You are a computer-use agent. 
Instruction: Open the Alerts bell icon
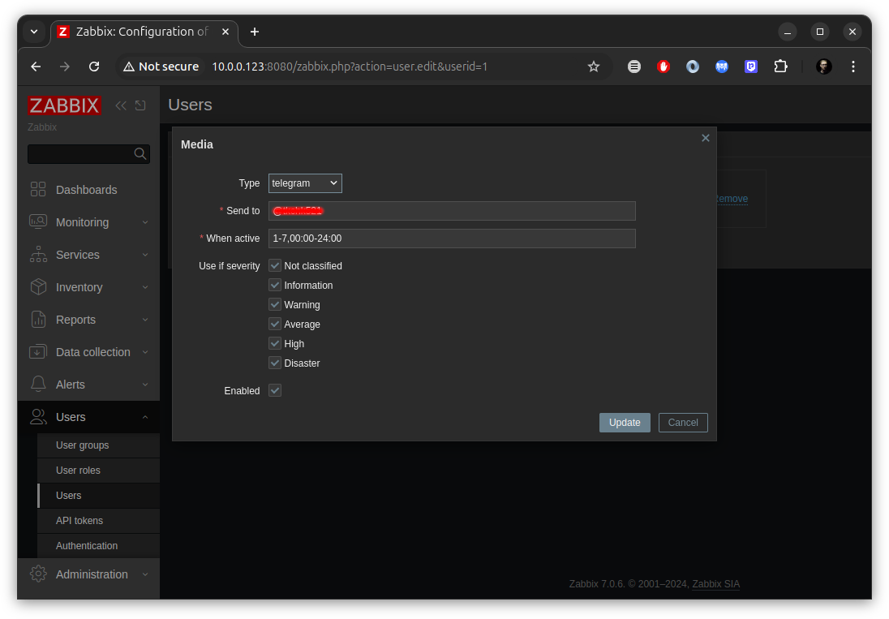click(x=37, y=384)
